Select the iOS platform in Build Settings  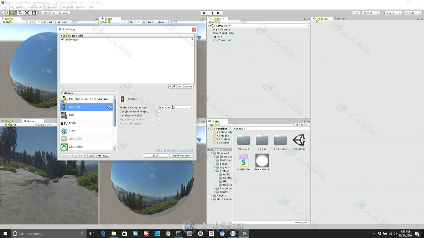coord(86,115)
